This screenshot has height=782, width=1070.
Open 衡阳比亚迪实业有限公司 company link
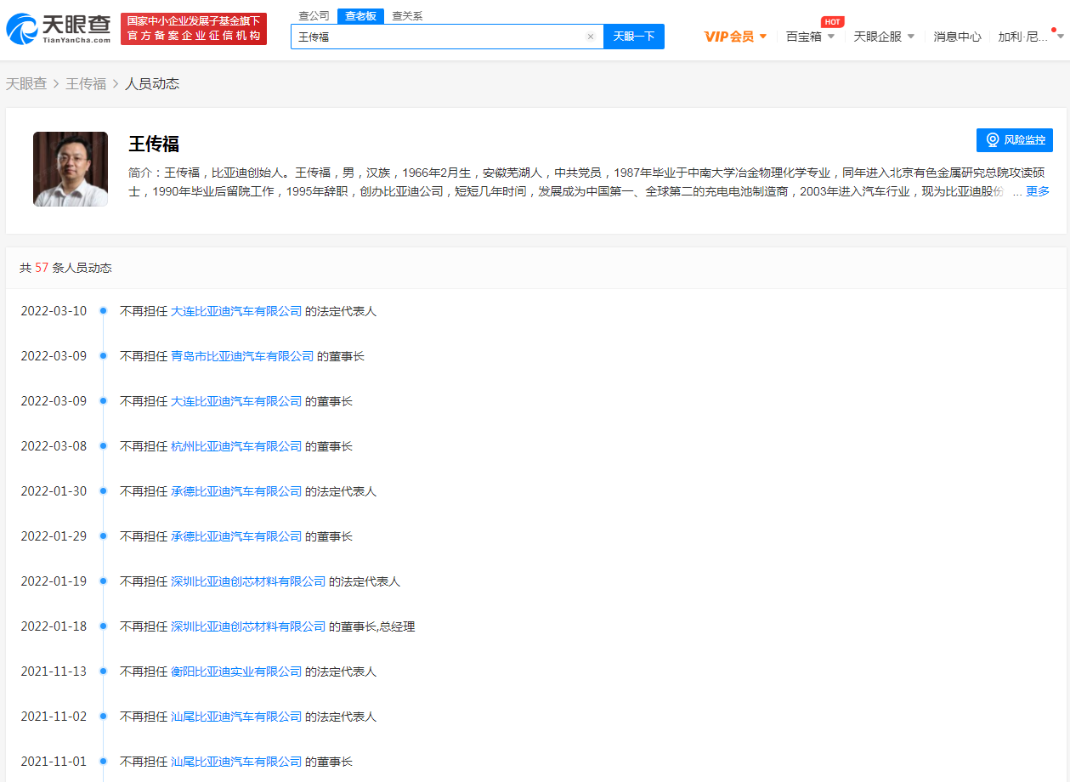pos(236,671)
